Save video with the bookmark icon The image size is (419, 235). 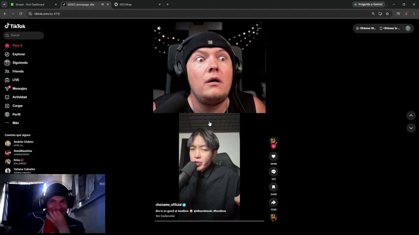[x=273, y=187]
